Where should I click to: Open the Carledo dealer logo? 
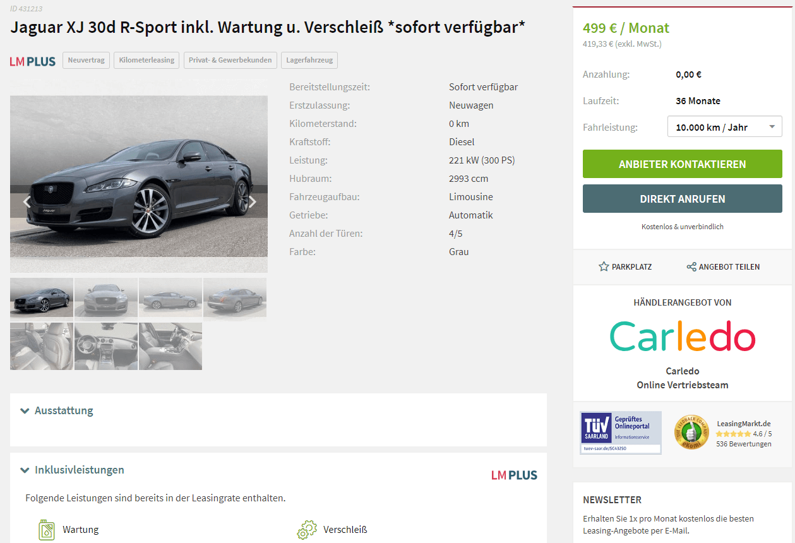point(683,336)
